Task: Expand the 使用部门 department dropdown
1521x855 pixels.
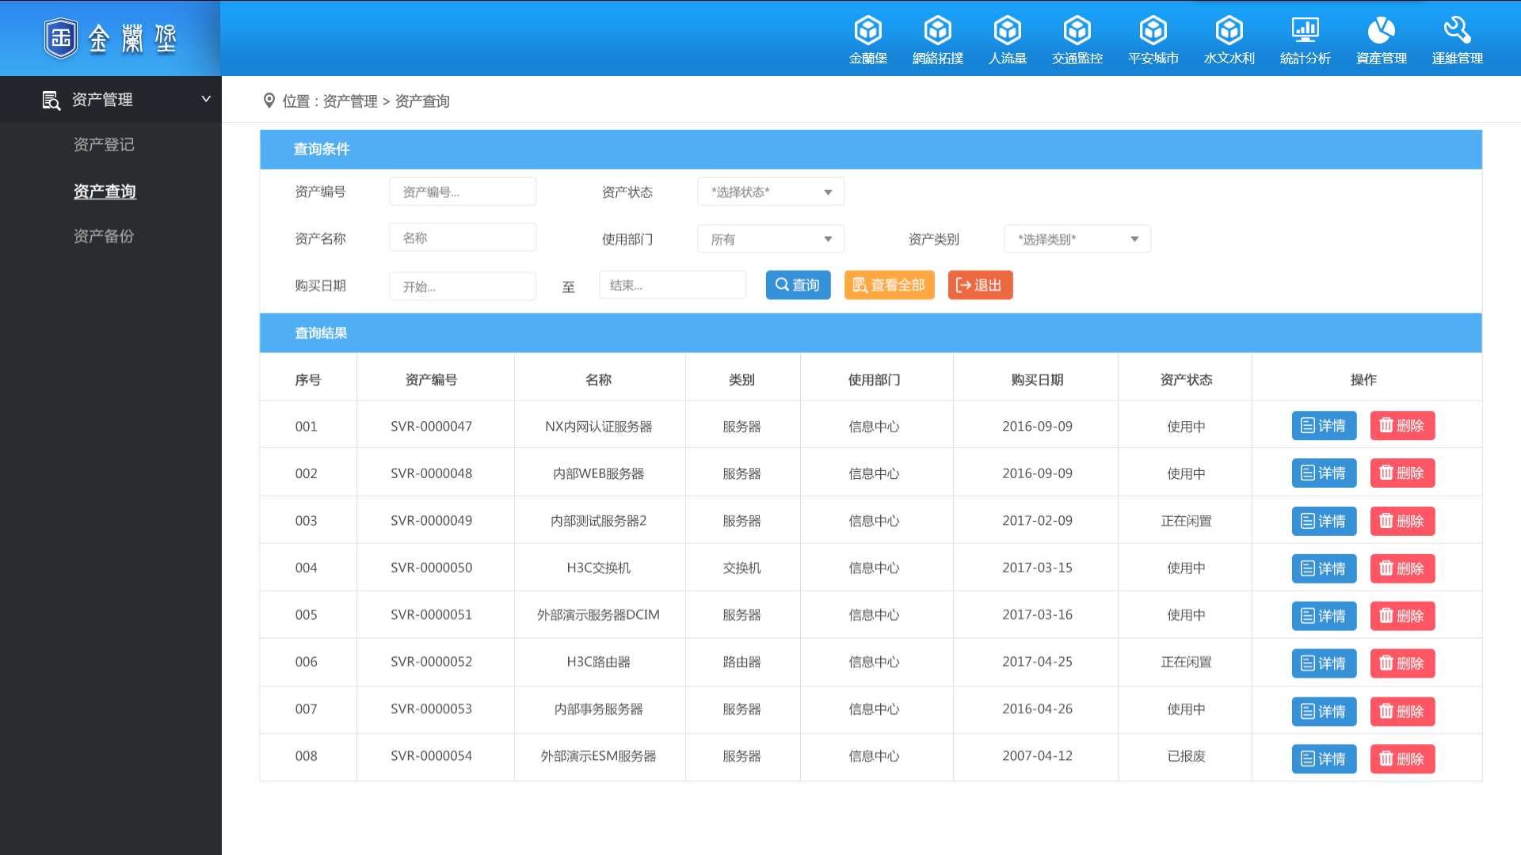Action: tap(771, 239)
